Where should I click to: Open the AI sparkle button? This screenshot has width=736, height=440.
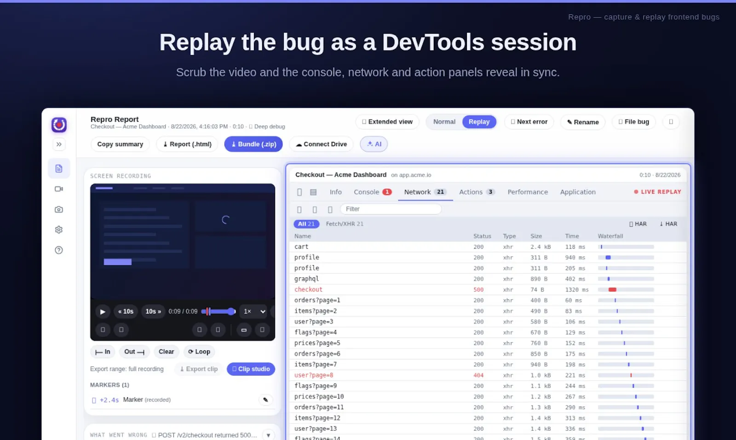click(x=374, y=144)
